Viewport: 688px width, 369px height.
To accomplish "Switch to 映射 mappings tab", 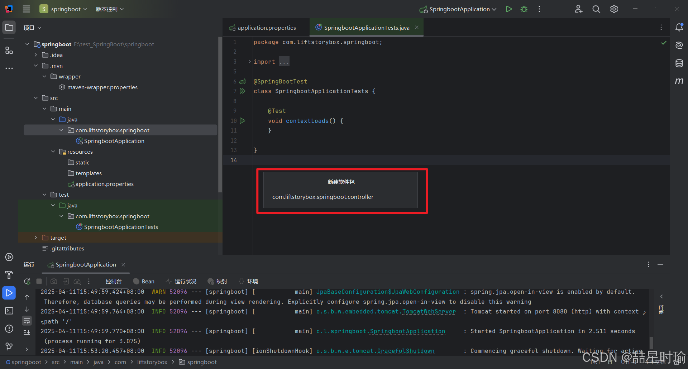I will [x=218, y=281].
